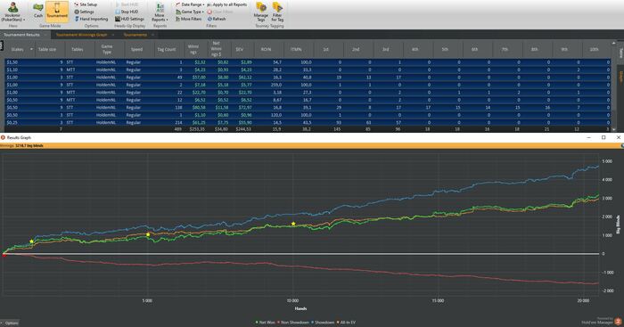Open the Hand Importing tool
Viewport: 624px width, 327px height.
coord(91,19)
